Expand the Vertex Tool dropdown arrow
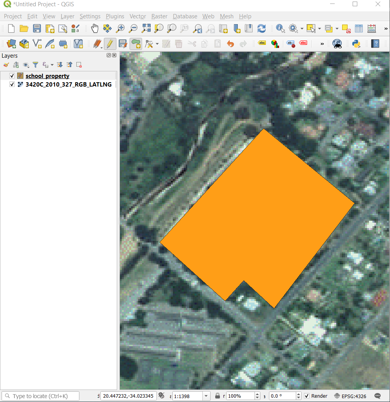The height and width of the screenshot is (402, 390). (x=157, y=43)
